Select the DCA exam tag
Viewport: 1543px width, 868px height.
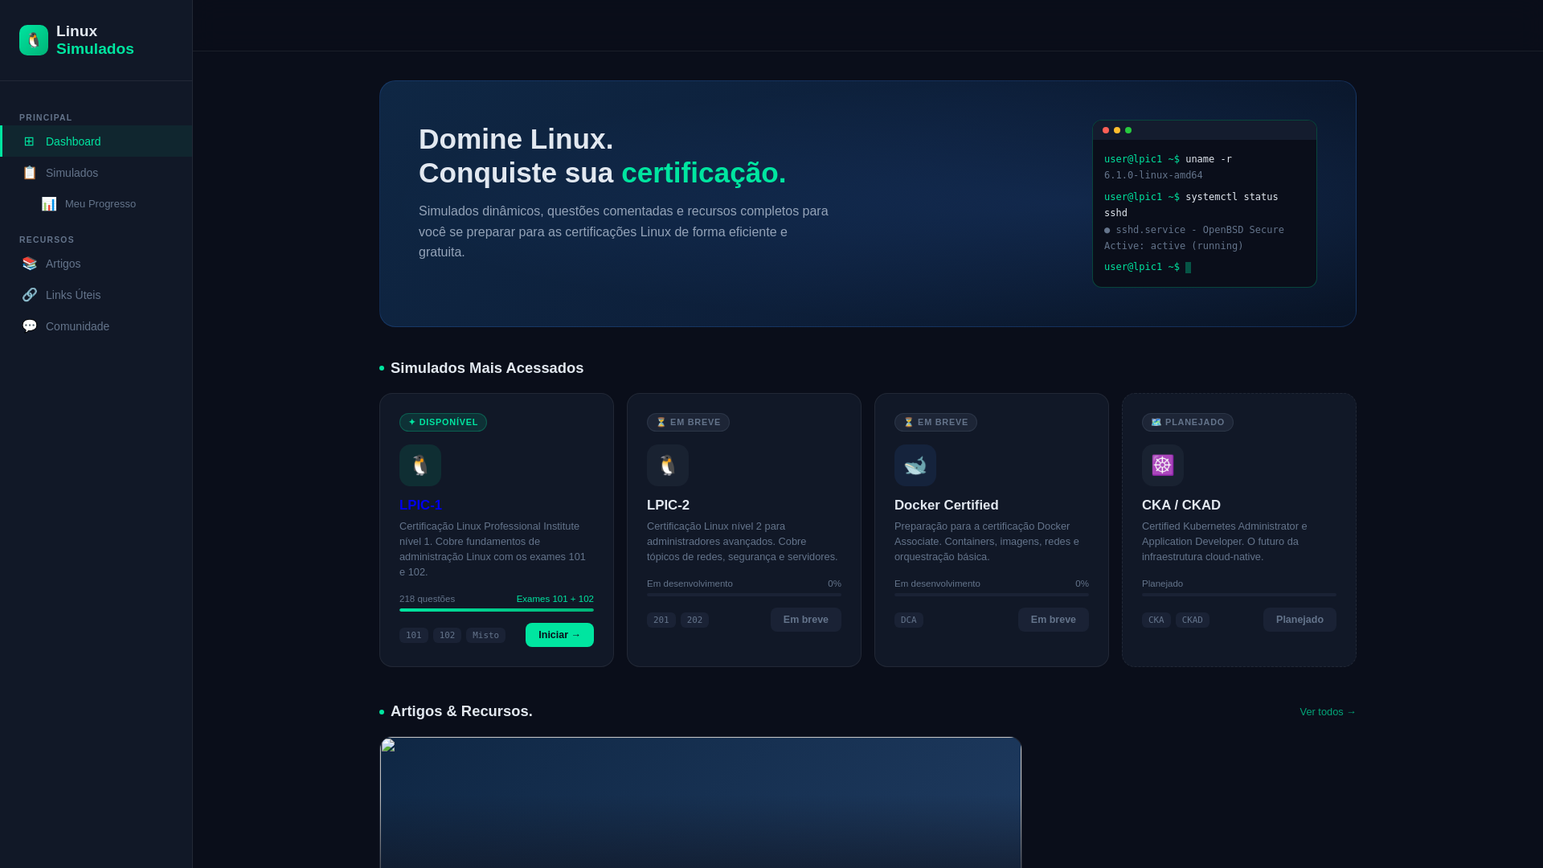pyautogui.click(x=909, y=620)
